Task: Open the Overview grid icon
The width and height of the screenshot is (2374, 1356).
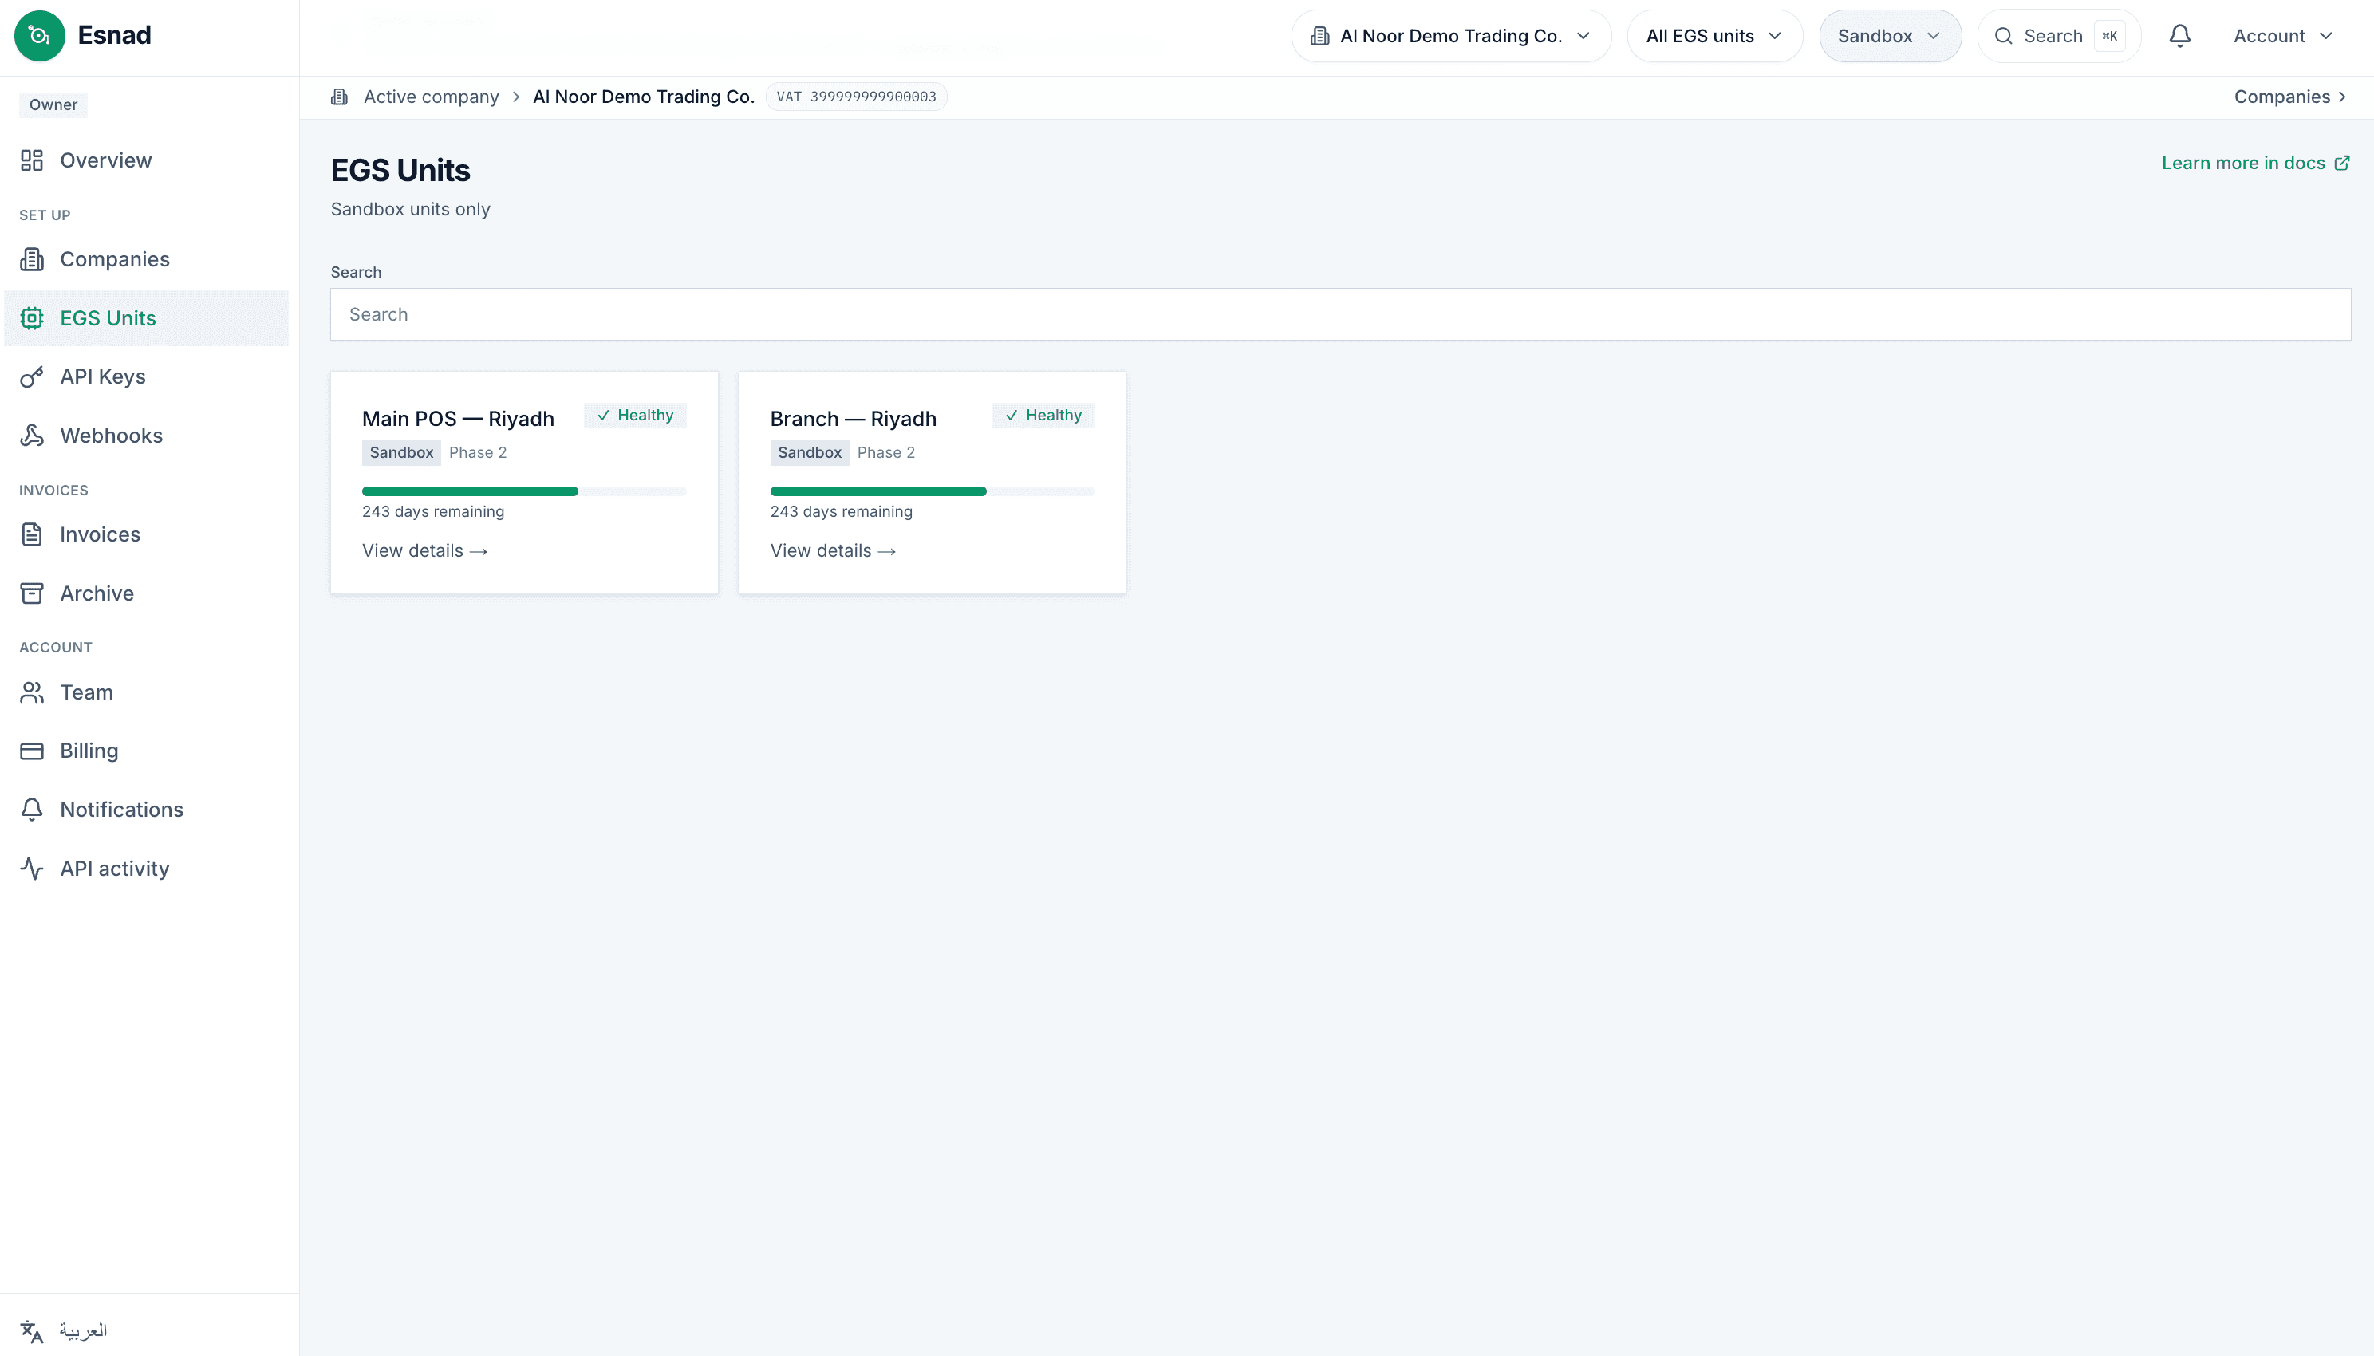Action: click(32, 160)
